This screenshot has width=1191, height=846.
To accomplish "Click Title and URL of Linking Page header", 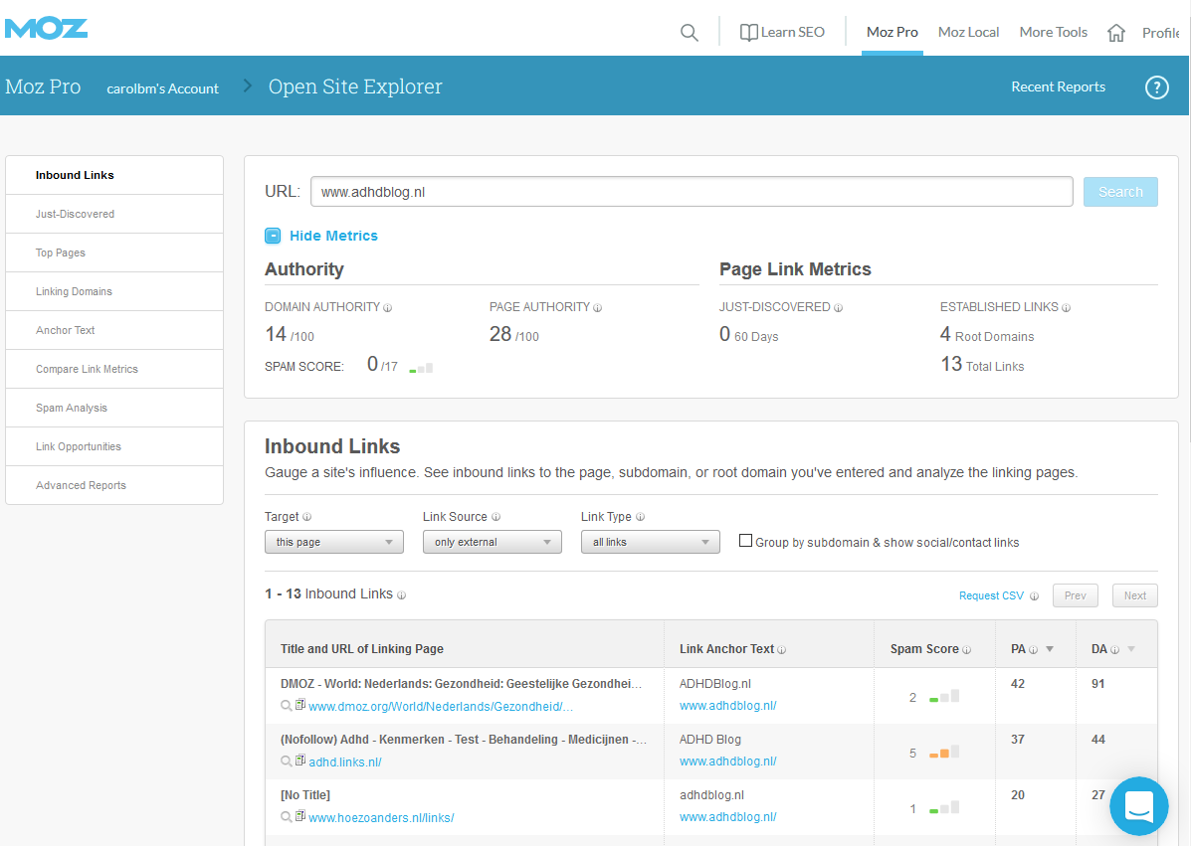I will tap(361, 649).
